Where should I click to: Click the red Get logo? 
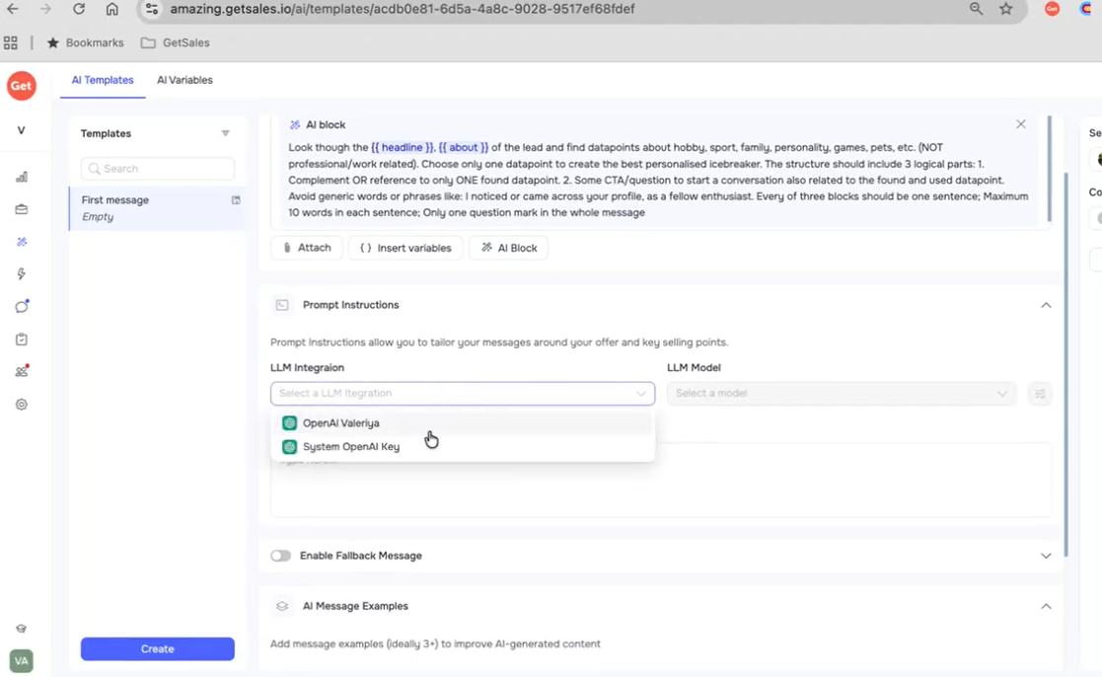(21, 86)
